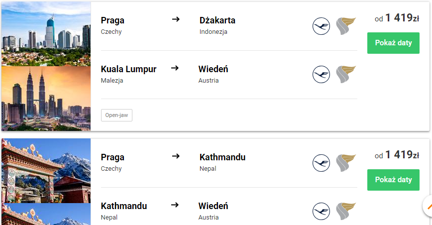
Task: Click the orange scroll-to-top arrow button
Action: click(428, 206)
